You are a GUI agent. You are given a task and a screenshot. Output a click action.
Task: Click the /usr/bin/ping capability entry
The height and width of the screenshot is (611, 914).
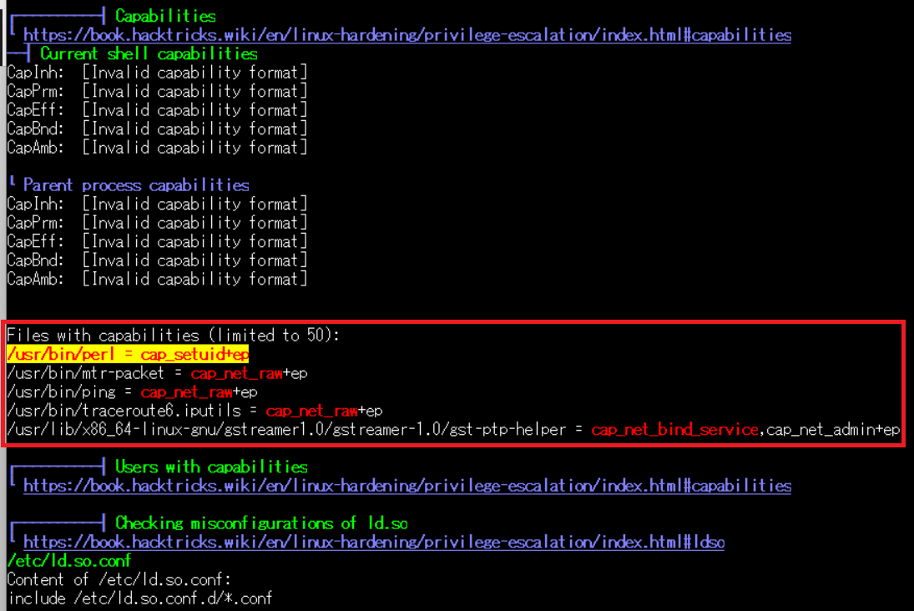tap(132, 391)
